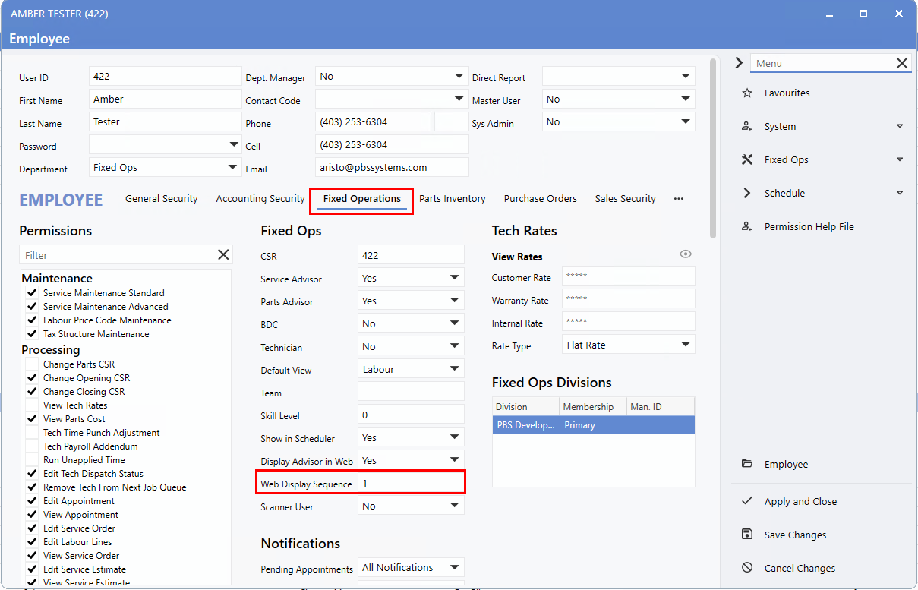
Task: Switch to the General Security tab
Action: coord(161,199)
